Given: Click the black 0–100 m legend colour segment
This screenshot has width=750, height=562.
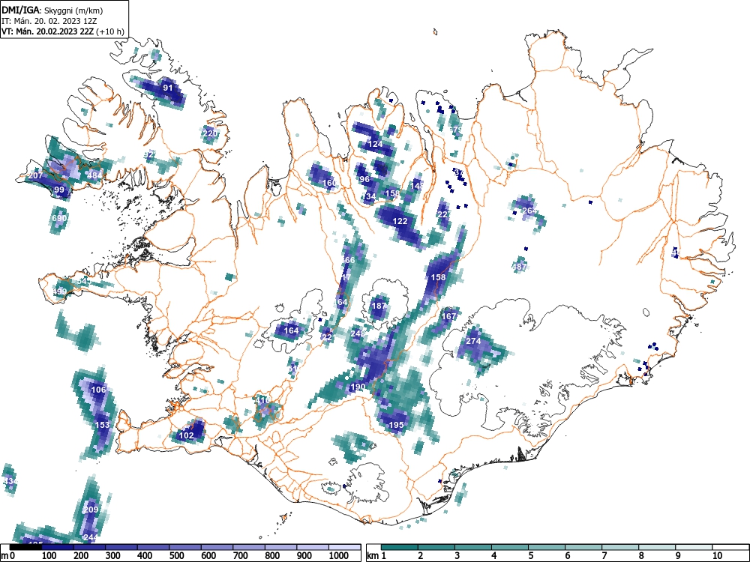Looking at the screenshot, I should 25,547.
